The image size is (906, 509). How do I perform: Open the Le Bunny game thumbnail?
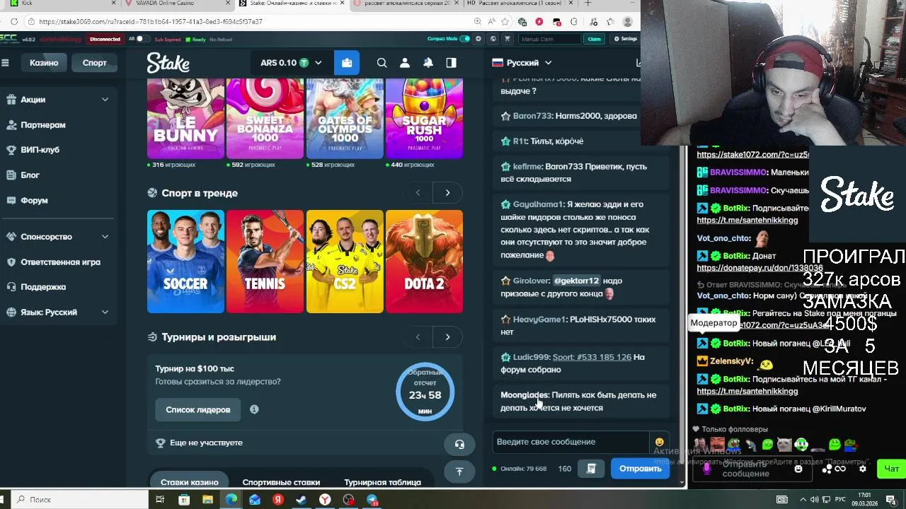185,118
